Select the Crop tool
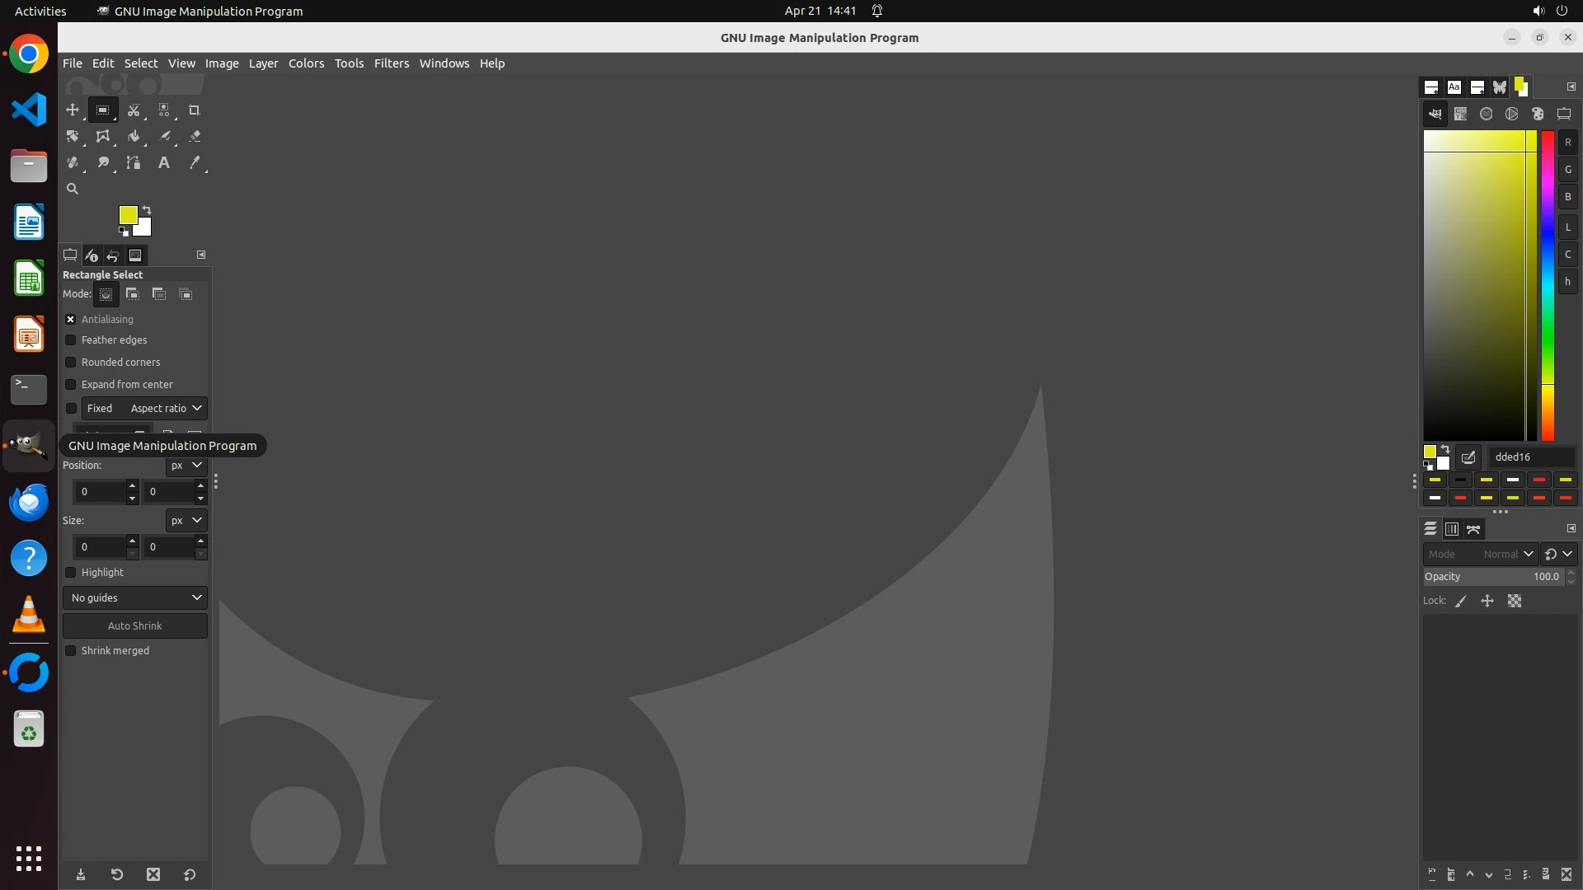This screenshot has height=890, width=1583. pyautogui.click(x=195, y=110)
